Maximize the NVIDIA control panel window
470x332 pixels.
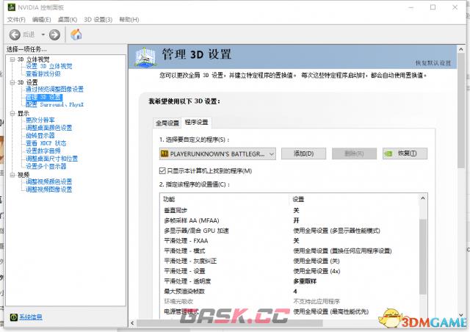433,7
